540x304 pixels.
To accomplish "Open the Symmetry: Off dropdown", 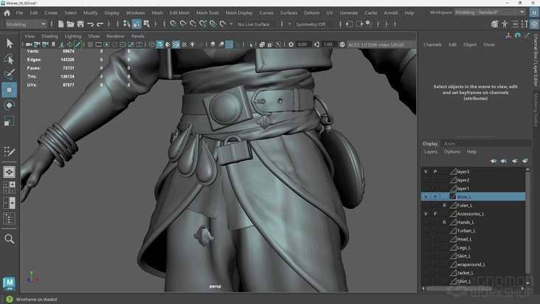I will pyautogui.click(x=315, y=24).
